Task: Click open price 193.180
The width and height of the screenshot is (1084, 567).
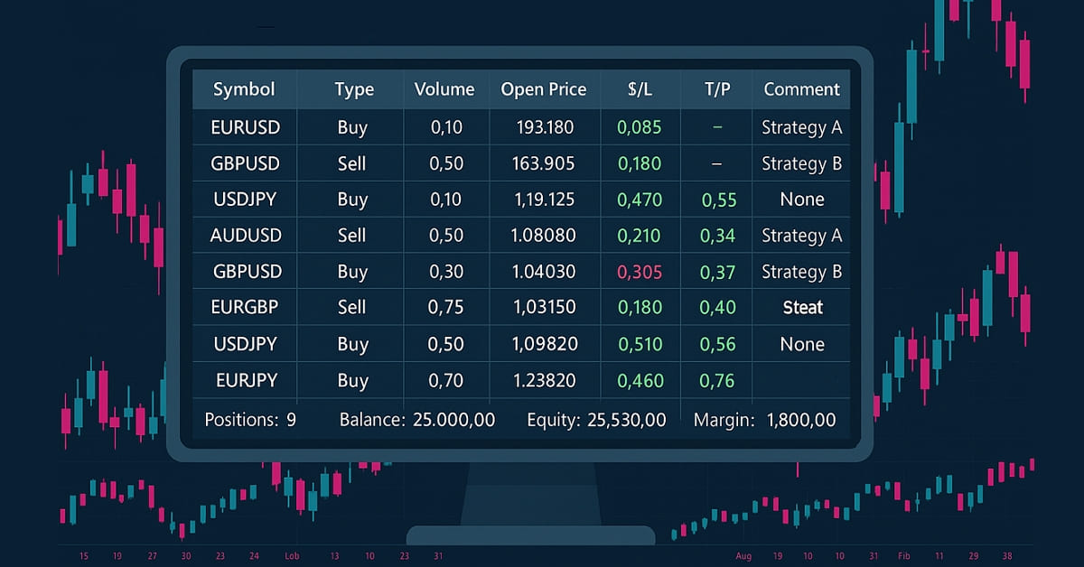Action: [x=545, y=127]
